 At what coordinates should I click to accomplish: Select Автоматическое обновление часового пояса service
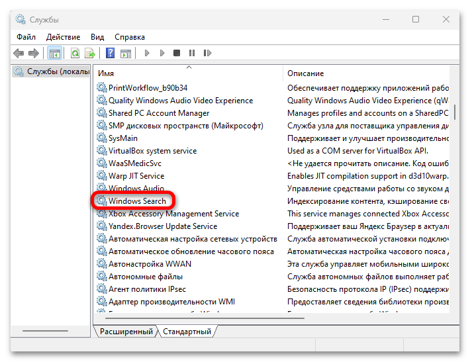pyautogui.click(x=191, y=251)
